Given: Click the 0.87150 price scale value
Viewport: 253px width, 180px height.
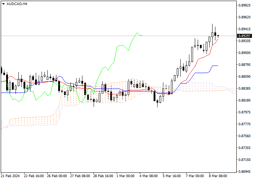Looking at the screenshot, I should click(244, 160).
